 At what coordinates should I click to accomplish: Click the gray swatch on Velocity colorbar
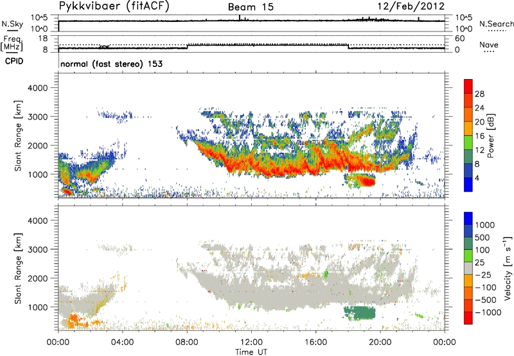coord(468,268)
